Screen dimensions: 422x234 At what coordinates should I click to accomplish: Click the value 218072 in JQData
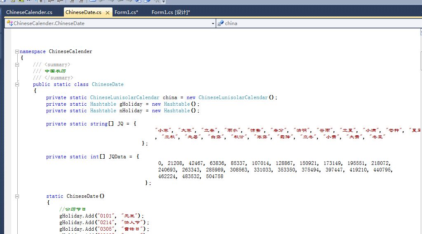[x=380, y=163]
